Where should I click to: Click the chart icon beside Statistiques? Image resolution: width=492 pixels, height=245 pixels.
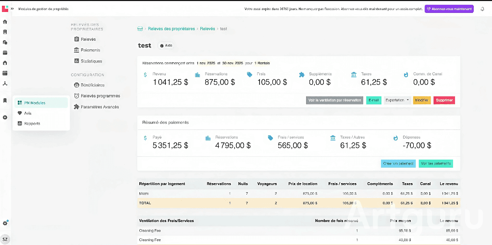(76, 61)
